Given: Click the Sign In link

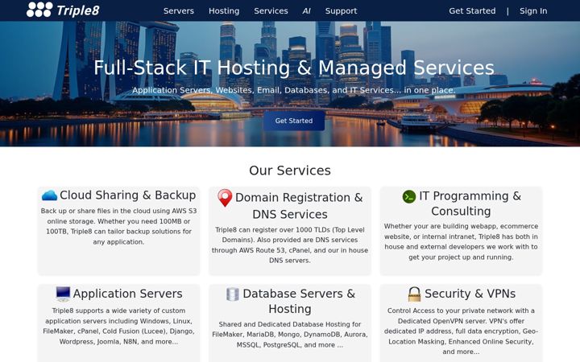Looking at the screenshot, I should 533,11.
